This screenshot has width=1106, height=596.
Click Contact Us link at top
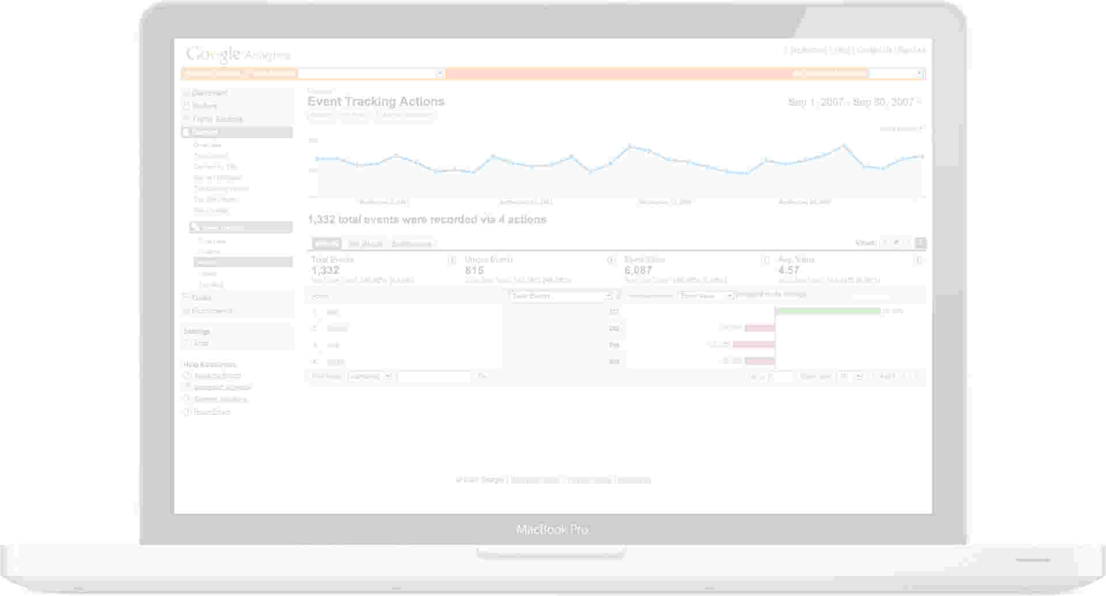(874, 50)
